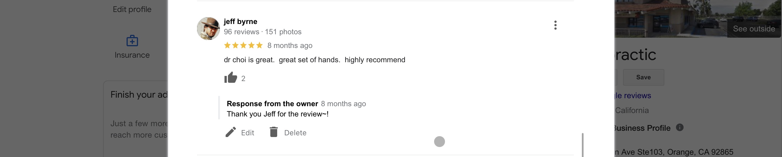This screenshot has height=157, width=782.
Task: Click the Insurance medical kit icon
Action: (132, 41)
